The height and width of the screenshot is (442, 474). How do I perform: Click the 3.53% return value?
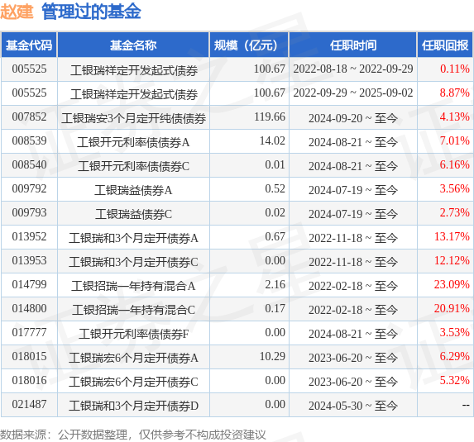[455, 333]
